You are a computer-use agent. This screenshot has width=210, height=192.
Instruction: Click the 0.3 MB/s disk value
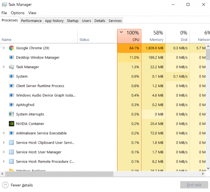[x=180, y=48]
